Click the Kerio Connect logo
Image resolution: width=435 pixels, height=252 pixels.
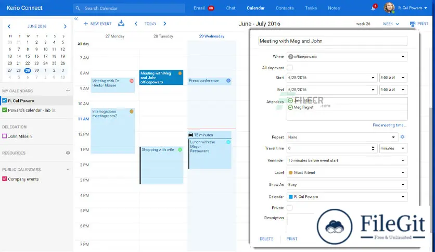click(x=24, y=8)
